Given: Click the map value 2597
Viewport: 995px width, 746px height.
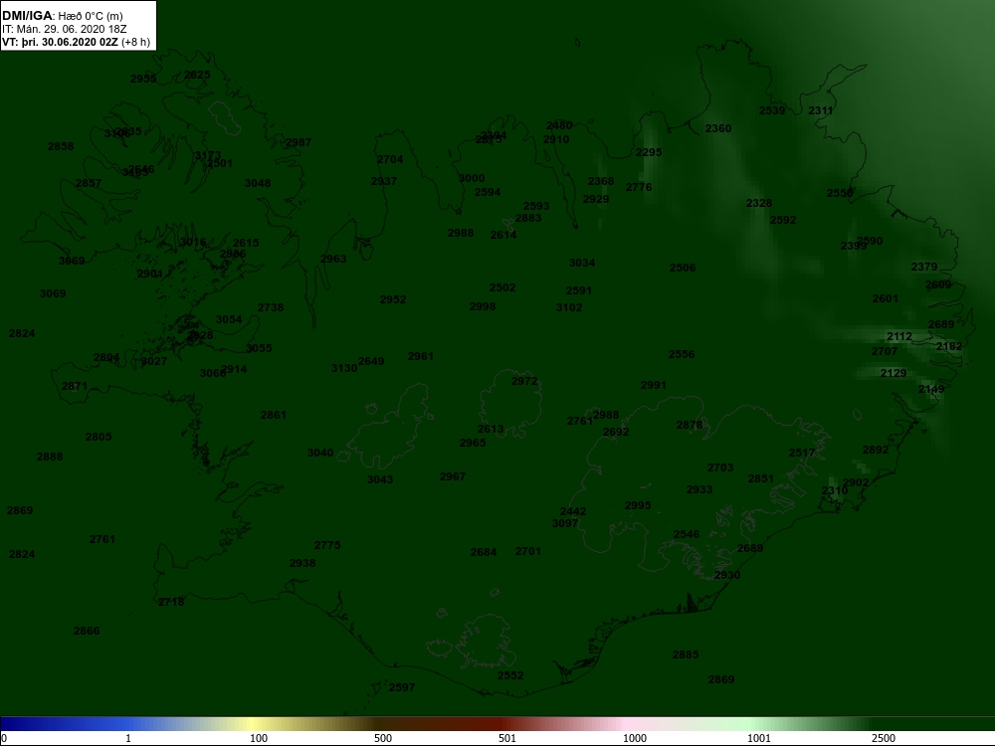Looking at the screenshot, I should (x=402, y=687).
